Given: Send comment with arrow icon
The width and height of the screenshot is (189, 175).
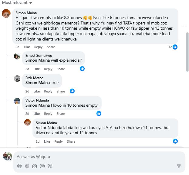Looking at the screenshot, I should (179, 166).
